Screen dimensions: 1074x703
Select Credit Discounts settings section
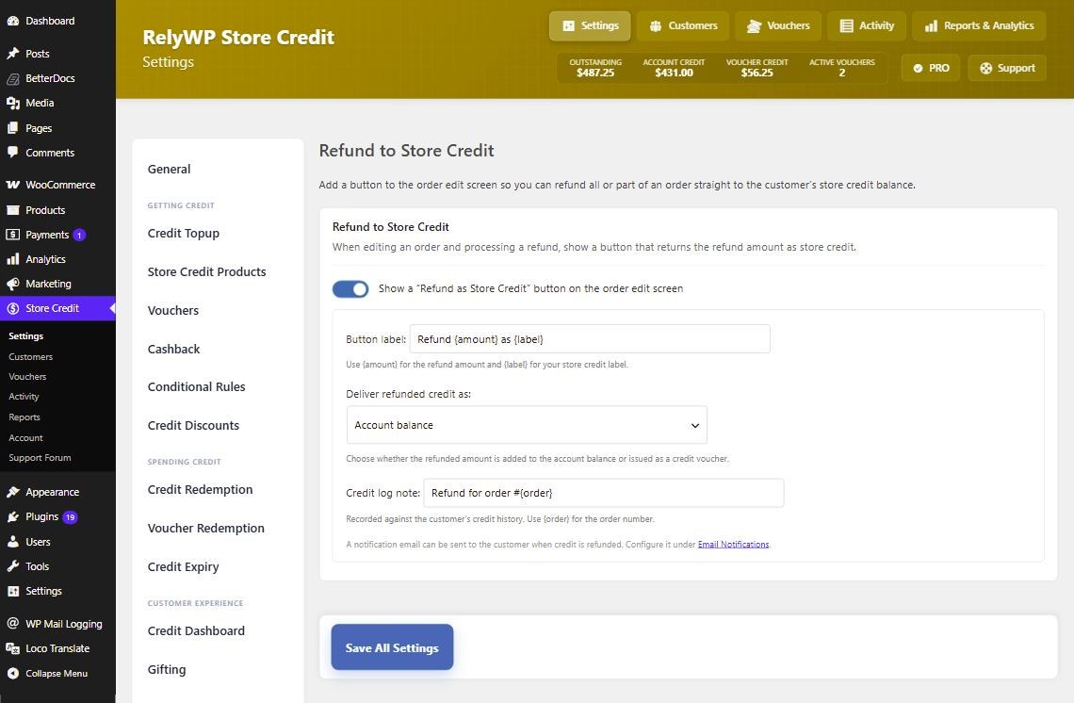coord(194,426)
